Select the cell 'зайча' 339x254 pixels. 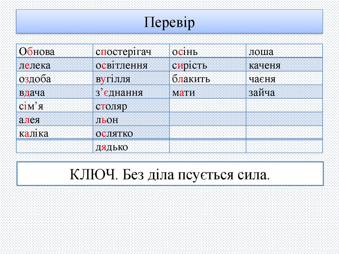tap(284, 92)
